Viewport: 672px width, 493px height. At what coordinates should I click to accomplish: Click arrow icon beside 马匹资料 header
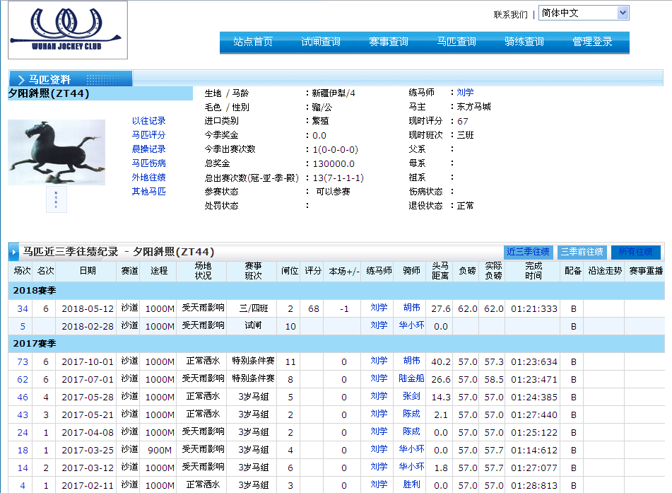20,79
